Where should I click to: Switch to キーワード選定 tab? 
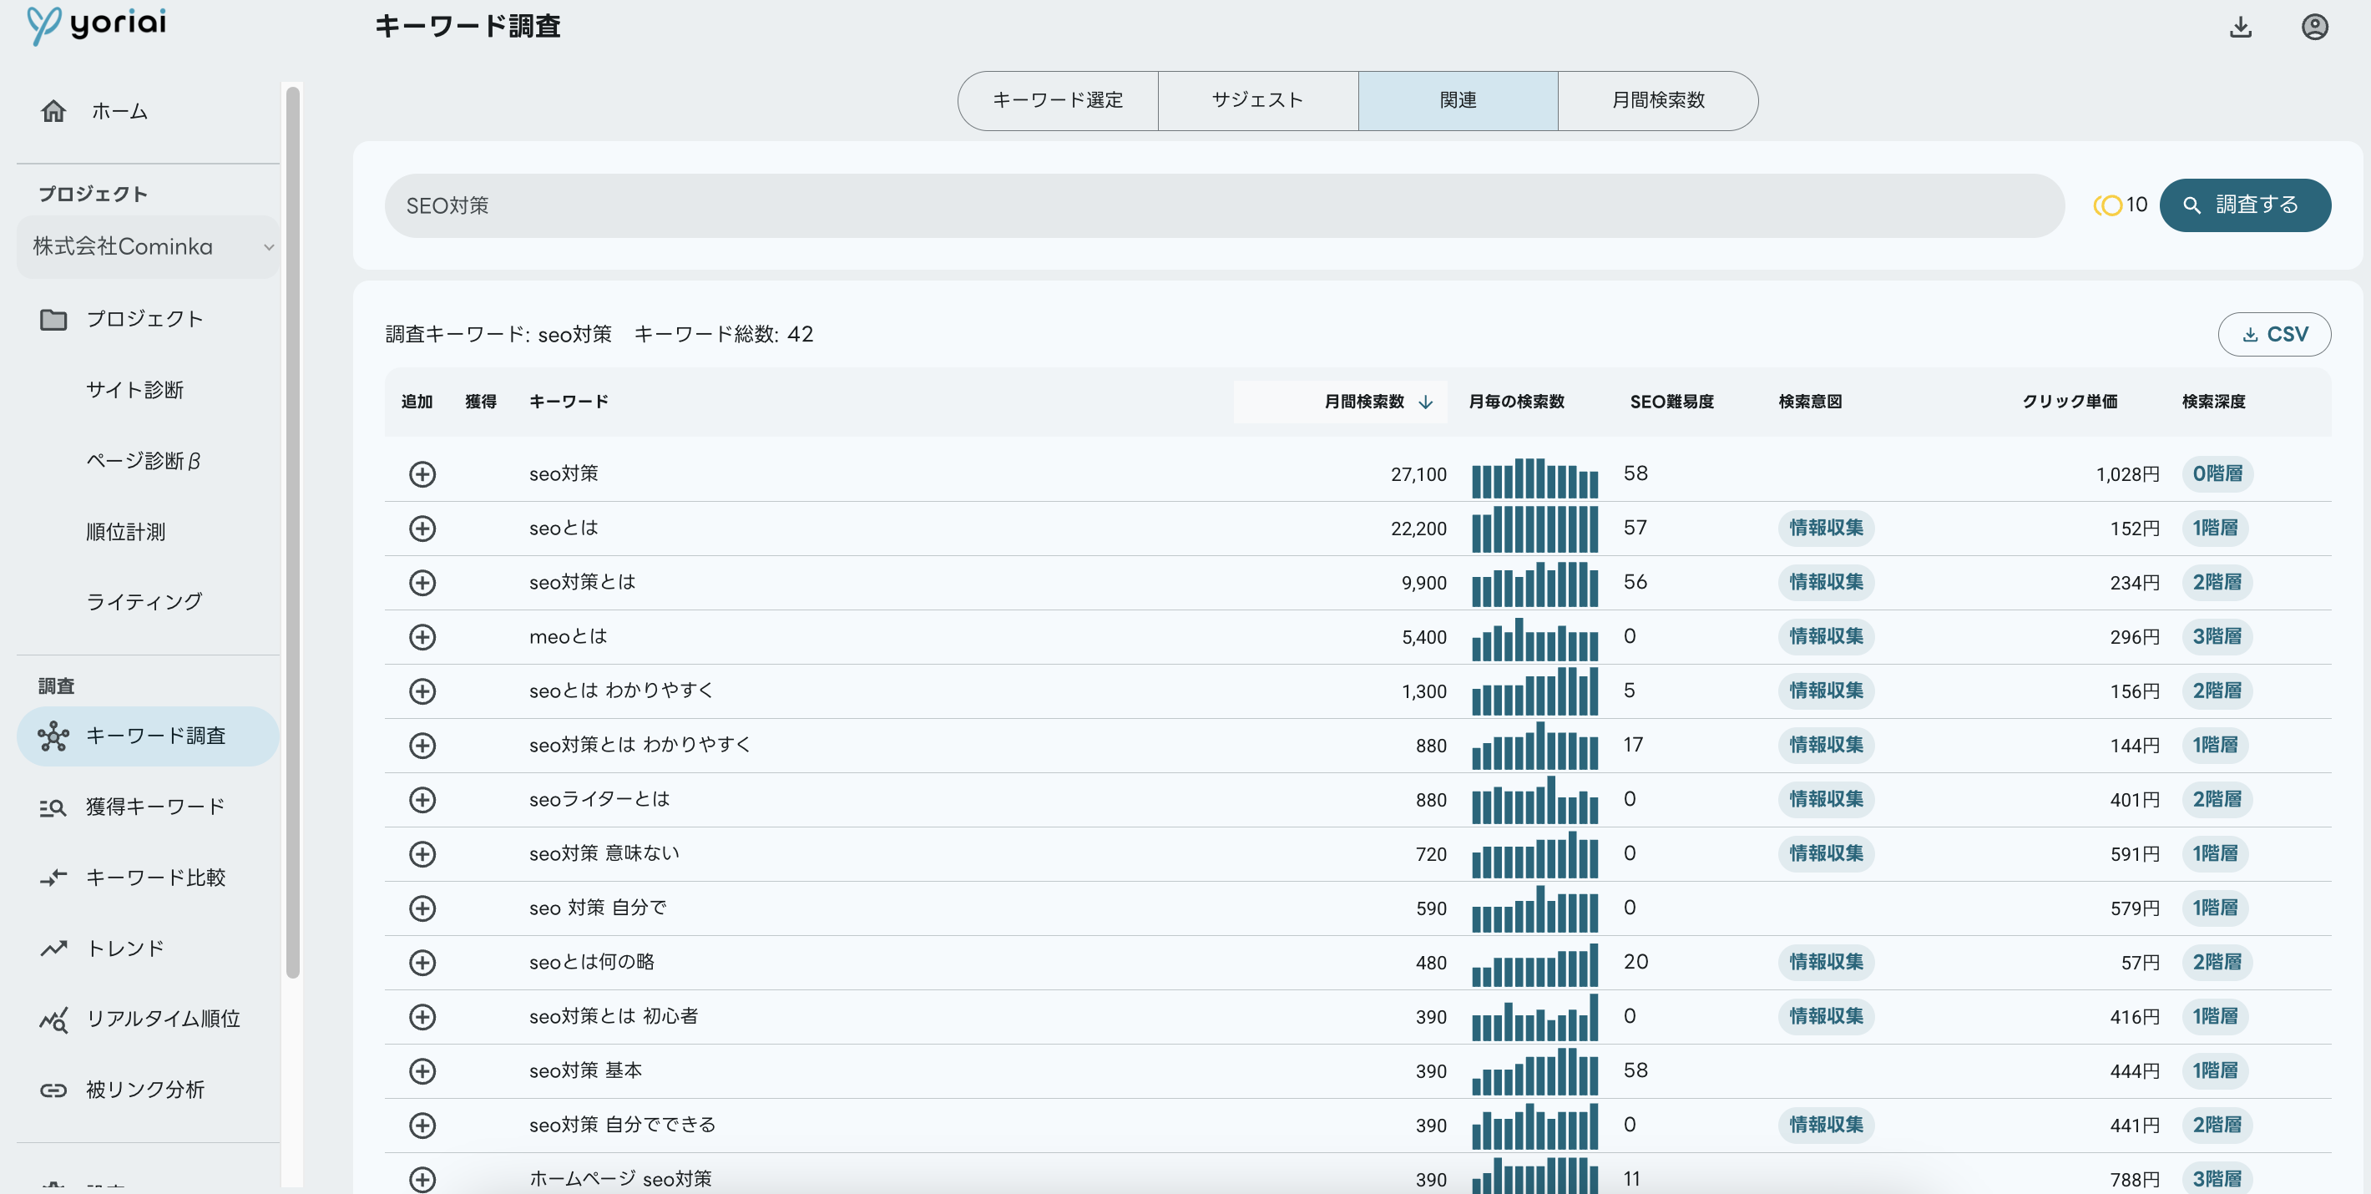1058,100
